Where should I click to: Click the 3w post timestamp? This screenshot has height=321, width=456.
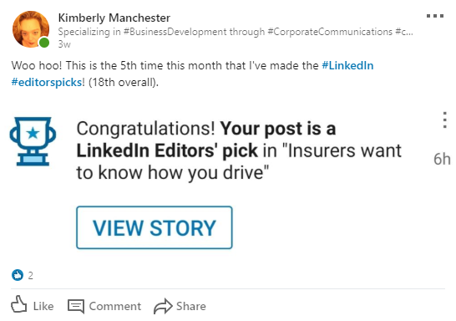(x=64, y=44)
